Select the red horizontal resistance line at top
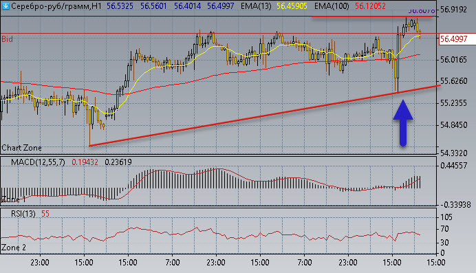Image resolution: width=476 pixels, height=273 pixels. click(372, 17)
